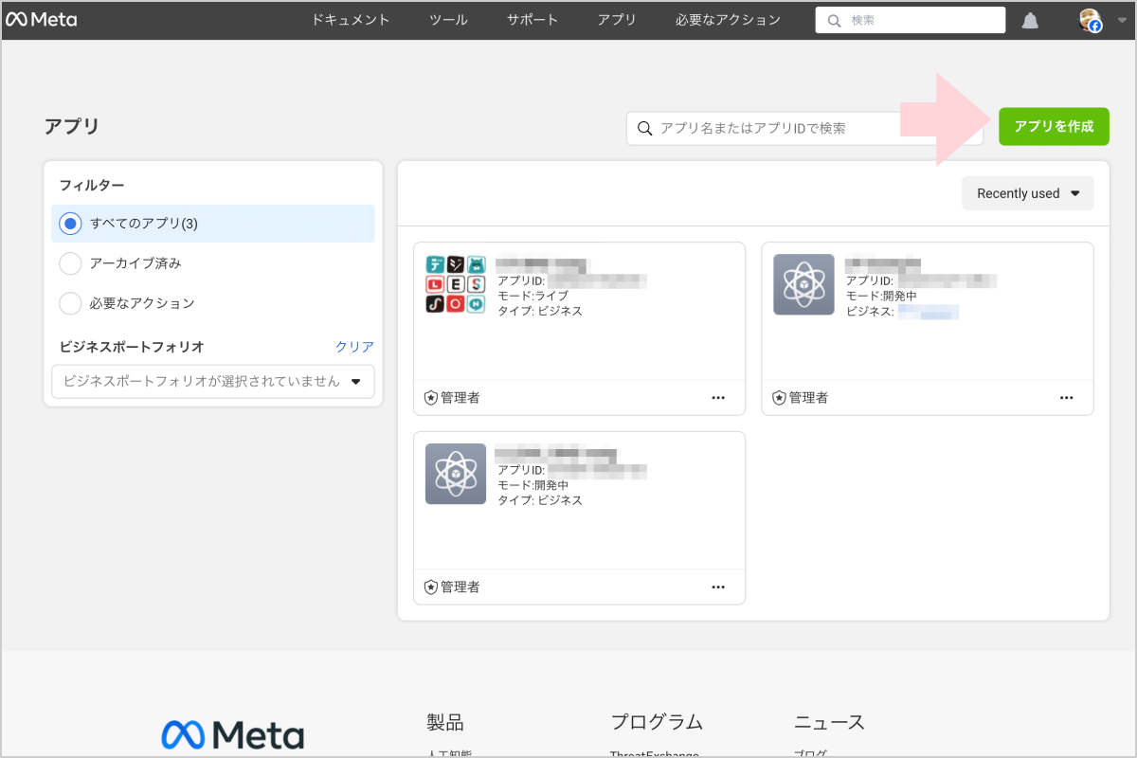Open the ツール menu

coord(448,20)
